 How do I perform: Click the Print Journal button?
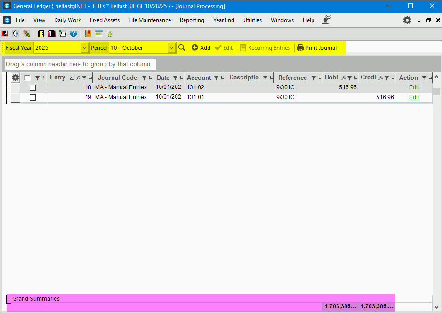(x=317, y=47)
